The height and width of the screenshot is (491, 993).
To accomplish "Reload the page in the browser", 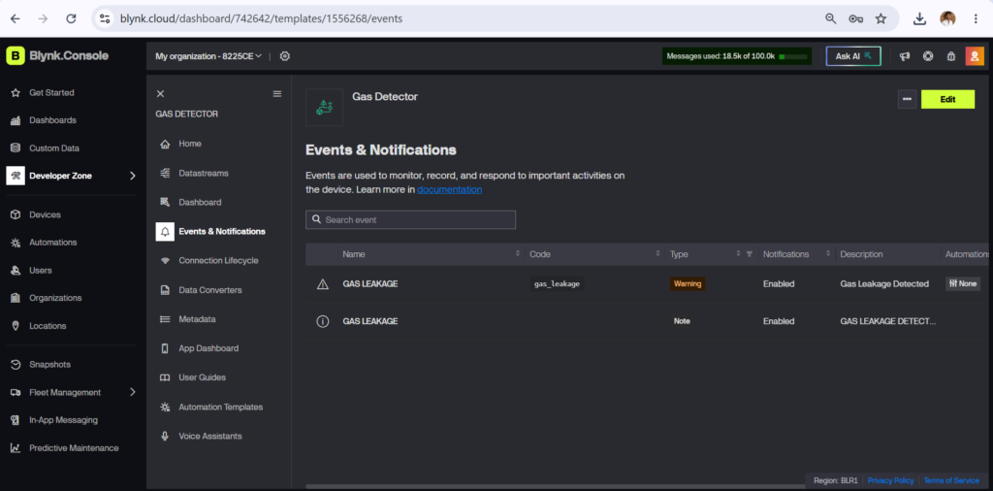I will [x=71, y=19].
